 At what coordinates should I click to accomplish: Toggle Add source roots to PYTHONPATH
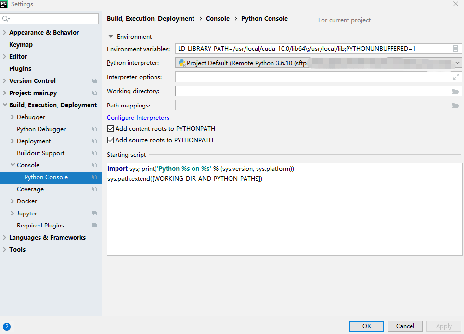[x=110, y=140]
